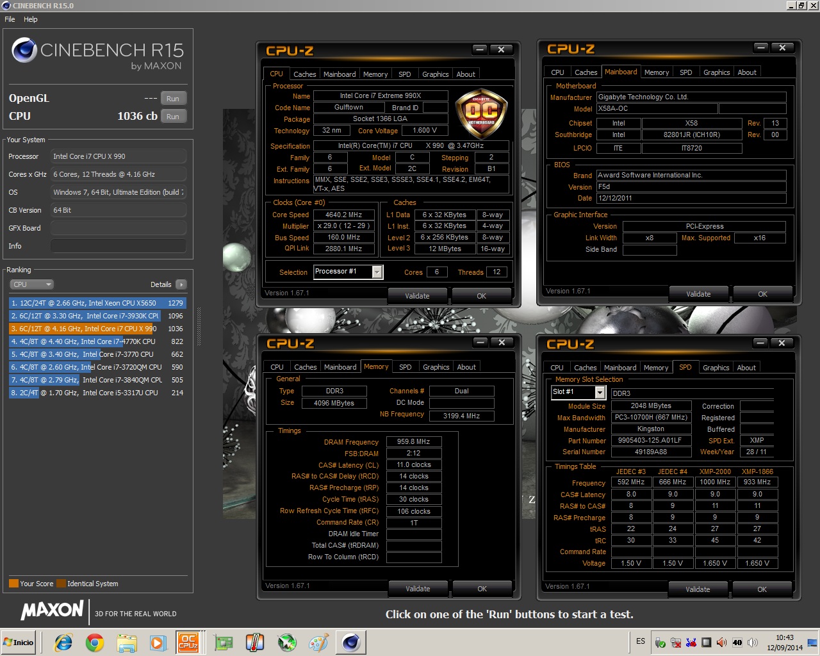820x656 pixels.
Task: Open the Paint palette taskbar icon
Action: pyautogui.click(x=318, y=643)
